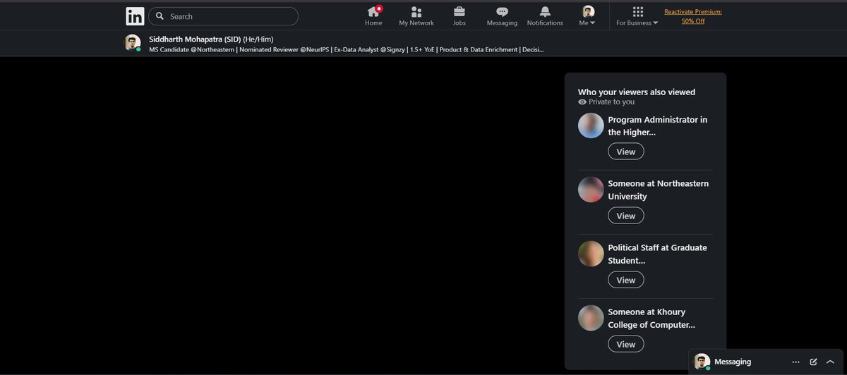The height and width of the screenshot is (375, 847).
Task: Expand the For Business apps menu
Action: (637, 16)
